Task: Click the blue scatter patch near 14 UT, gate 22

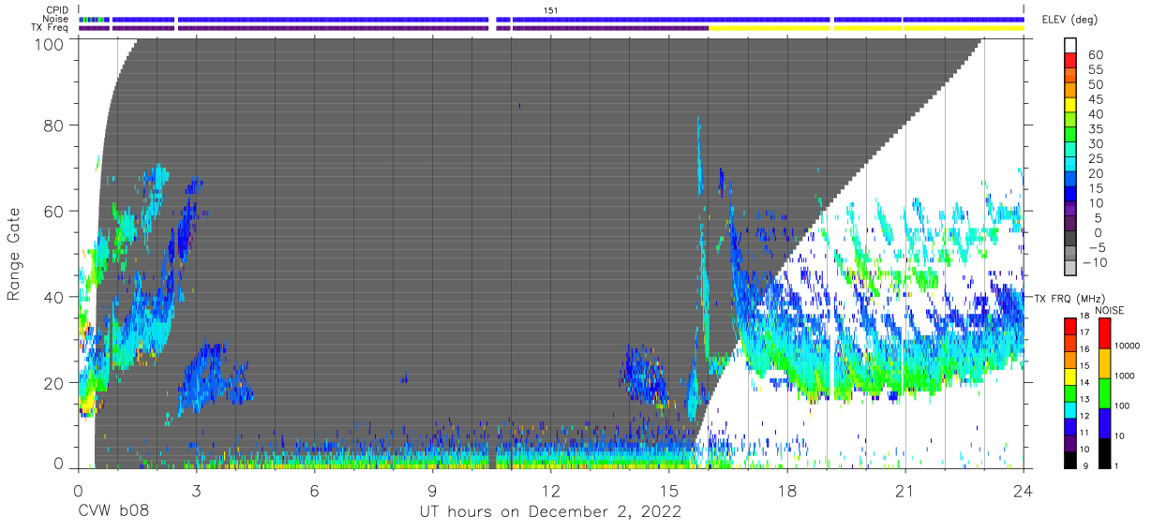Action: (x=645, y=375)
